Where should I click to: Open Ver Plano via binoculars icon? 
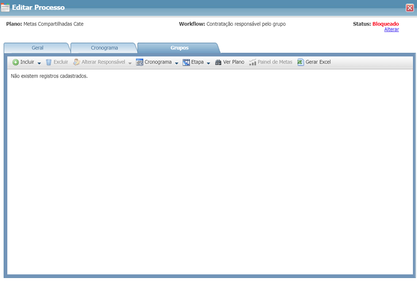click(x=218, y=62)
